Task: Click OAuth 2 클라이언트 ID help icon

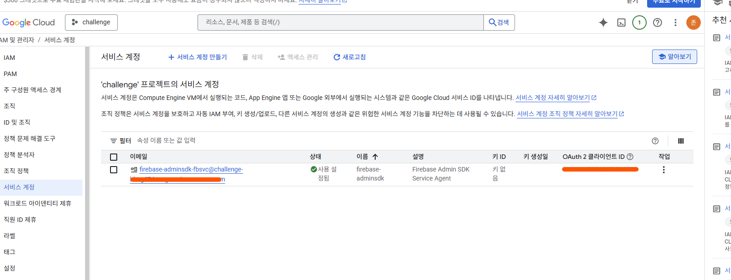Action: tap(630, 157)
